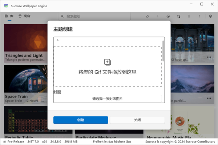Open the vertical three-dot toolbar menu

(x=199, y=16)
